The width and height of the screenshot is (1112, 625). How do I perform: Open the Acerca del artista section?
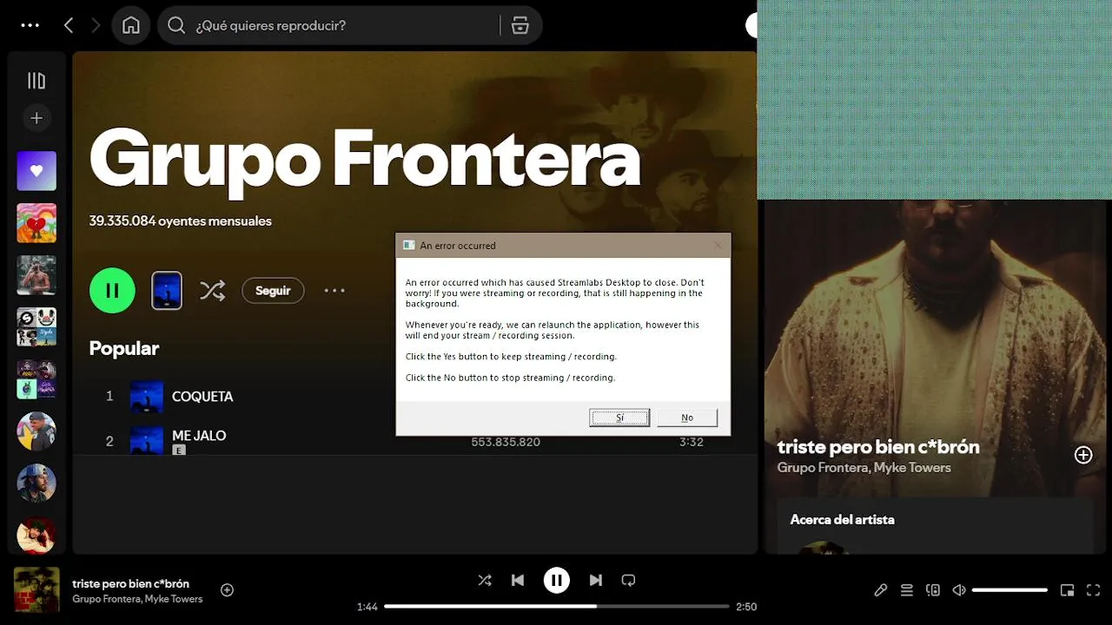[842, 519]
